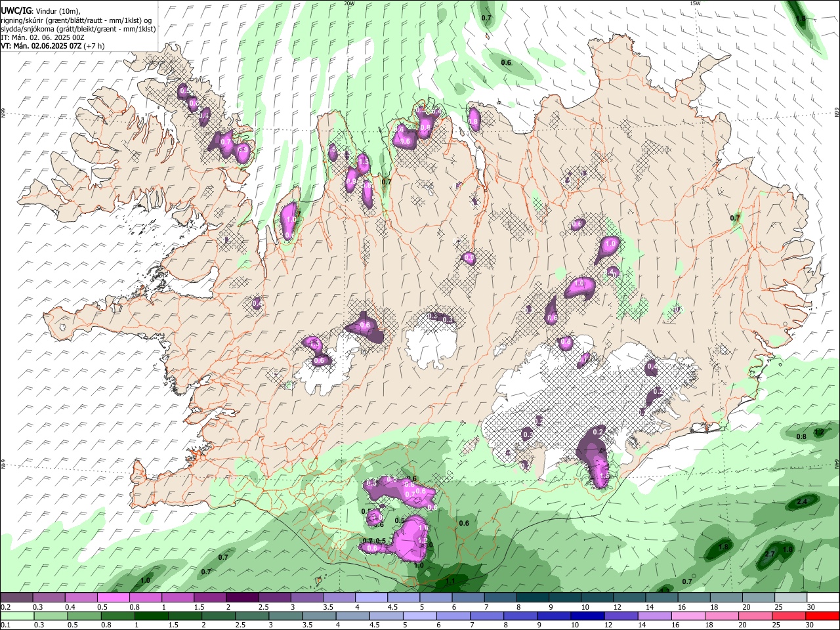The height and width of the screenshot is (630, 840).
Task: Pick the pure red 30 rain legend swatch
Action: 824,616
